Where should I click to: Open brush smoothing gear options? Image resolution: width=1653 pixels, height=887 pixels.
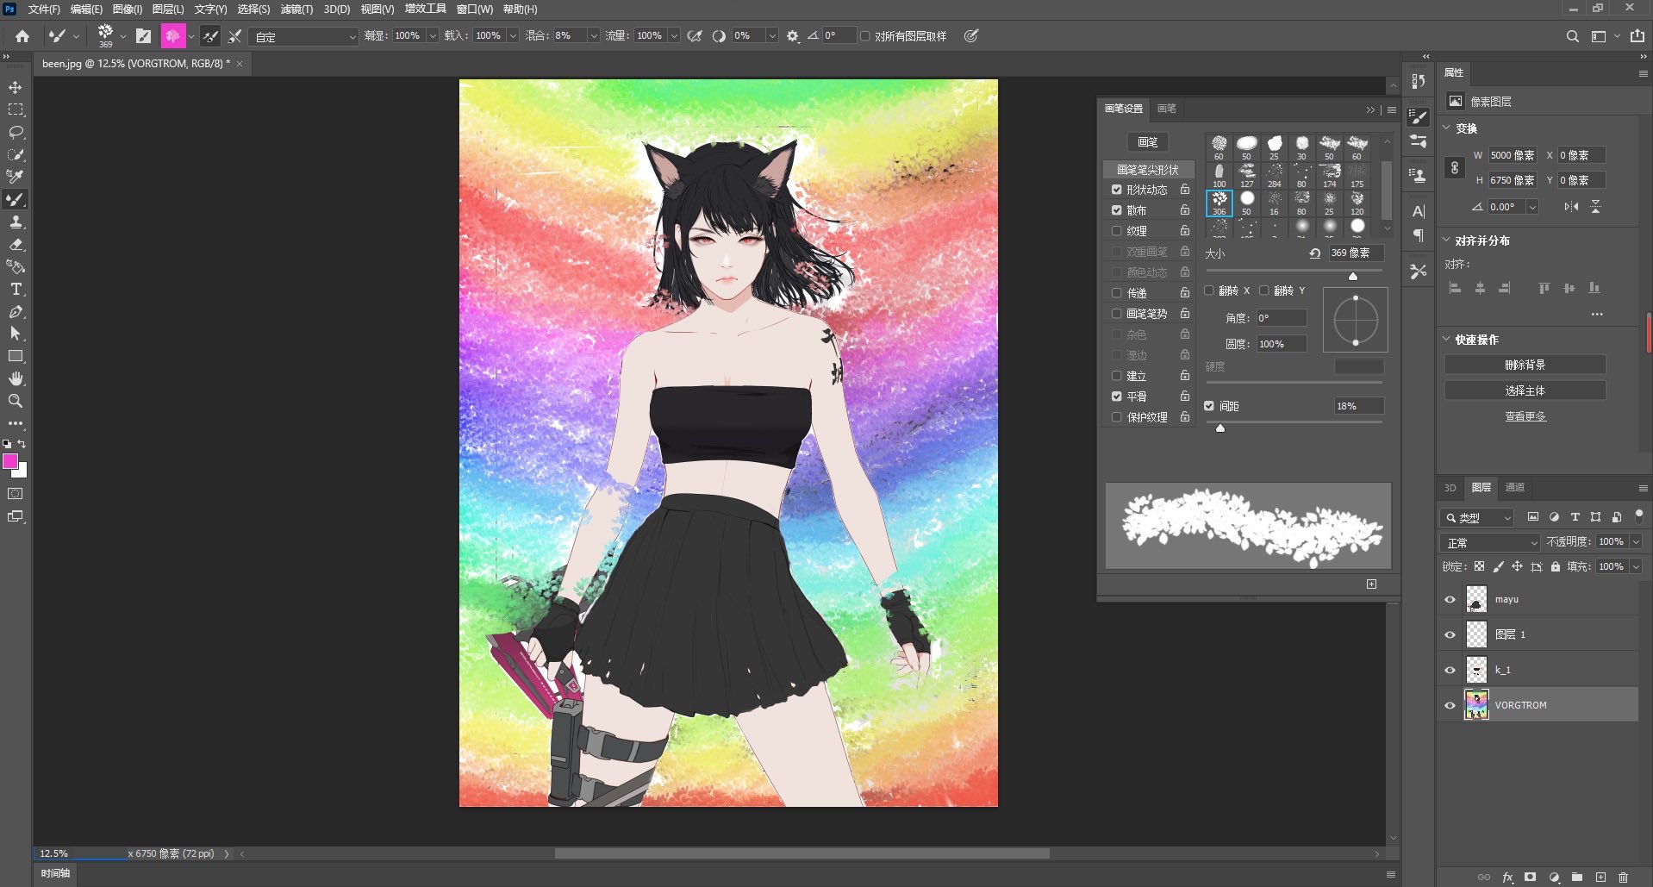(x=793, y=36)
